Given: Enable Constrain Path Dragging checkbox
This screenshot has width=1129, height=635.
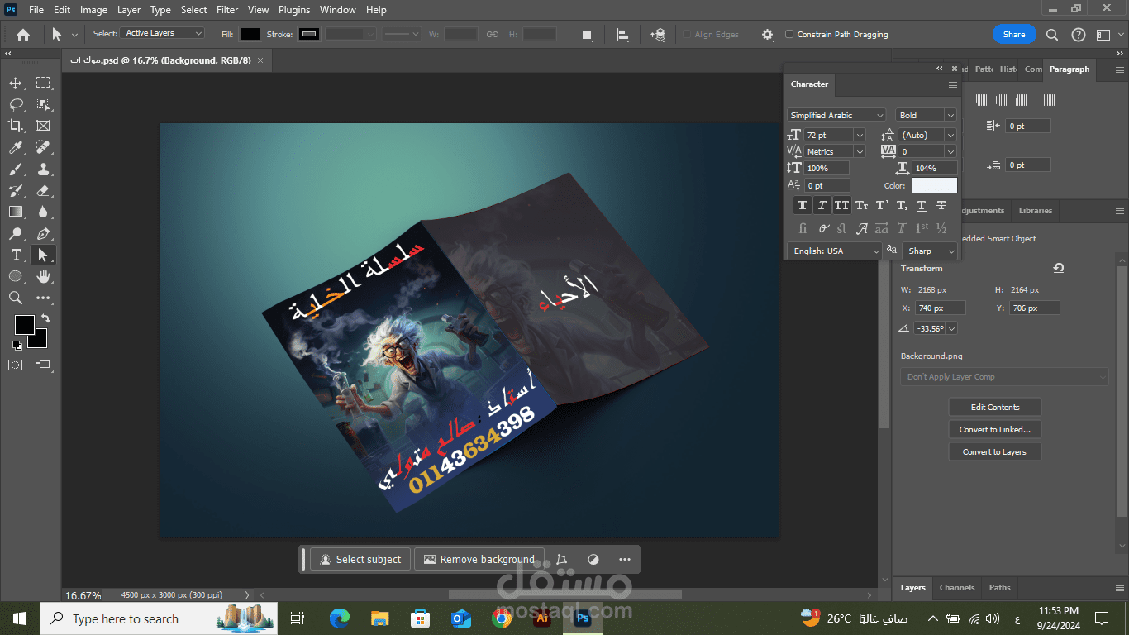Looking at the screenshot, I should pos(789,35).
